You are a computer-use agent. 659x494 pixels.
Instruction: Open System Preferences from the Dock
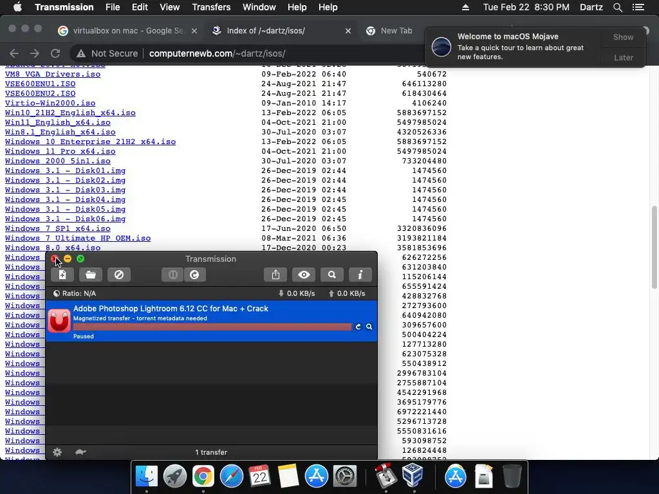[x=345, y=477]
